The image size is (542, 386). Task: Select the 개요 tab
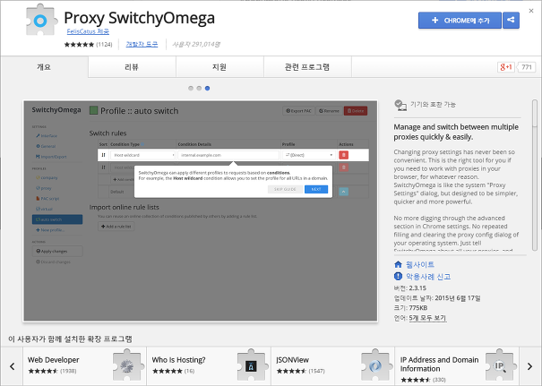44,67
